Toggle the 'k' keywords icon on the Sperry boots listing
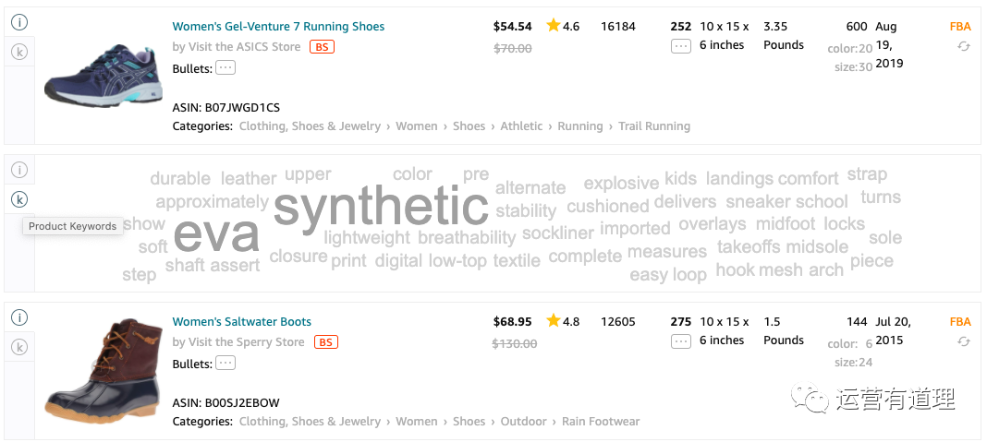 [19, 348]
